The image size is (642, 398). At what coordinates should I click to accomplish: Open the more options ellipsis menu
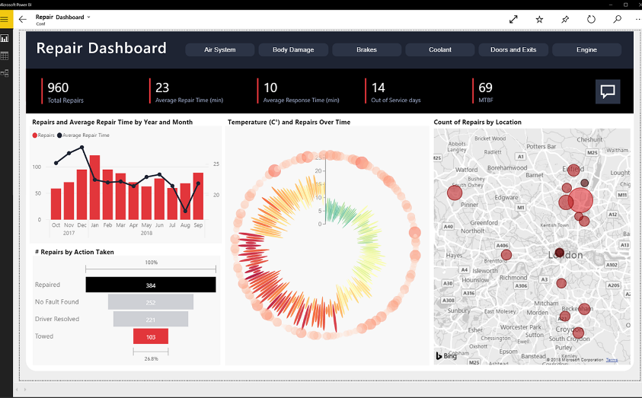pos(637,19)
